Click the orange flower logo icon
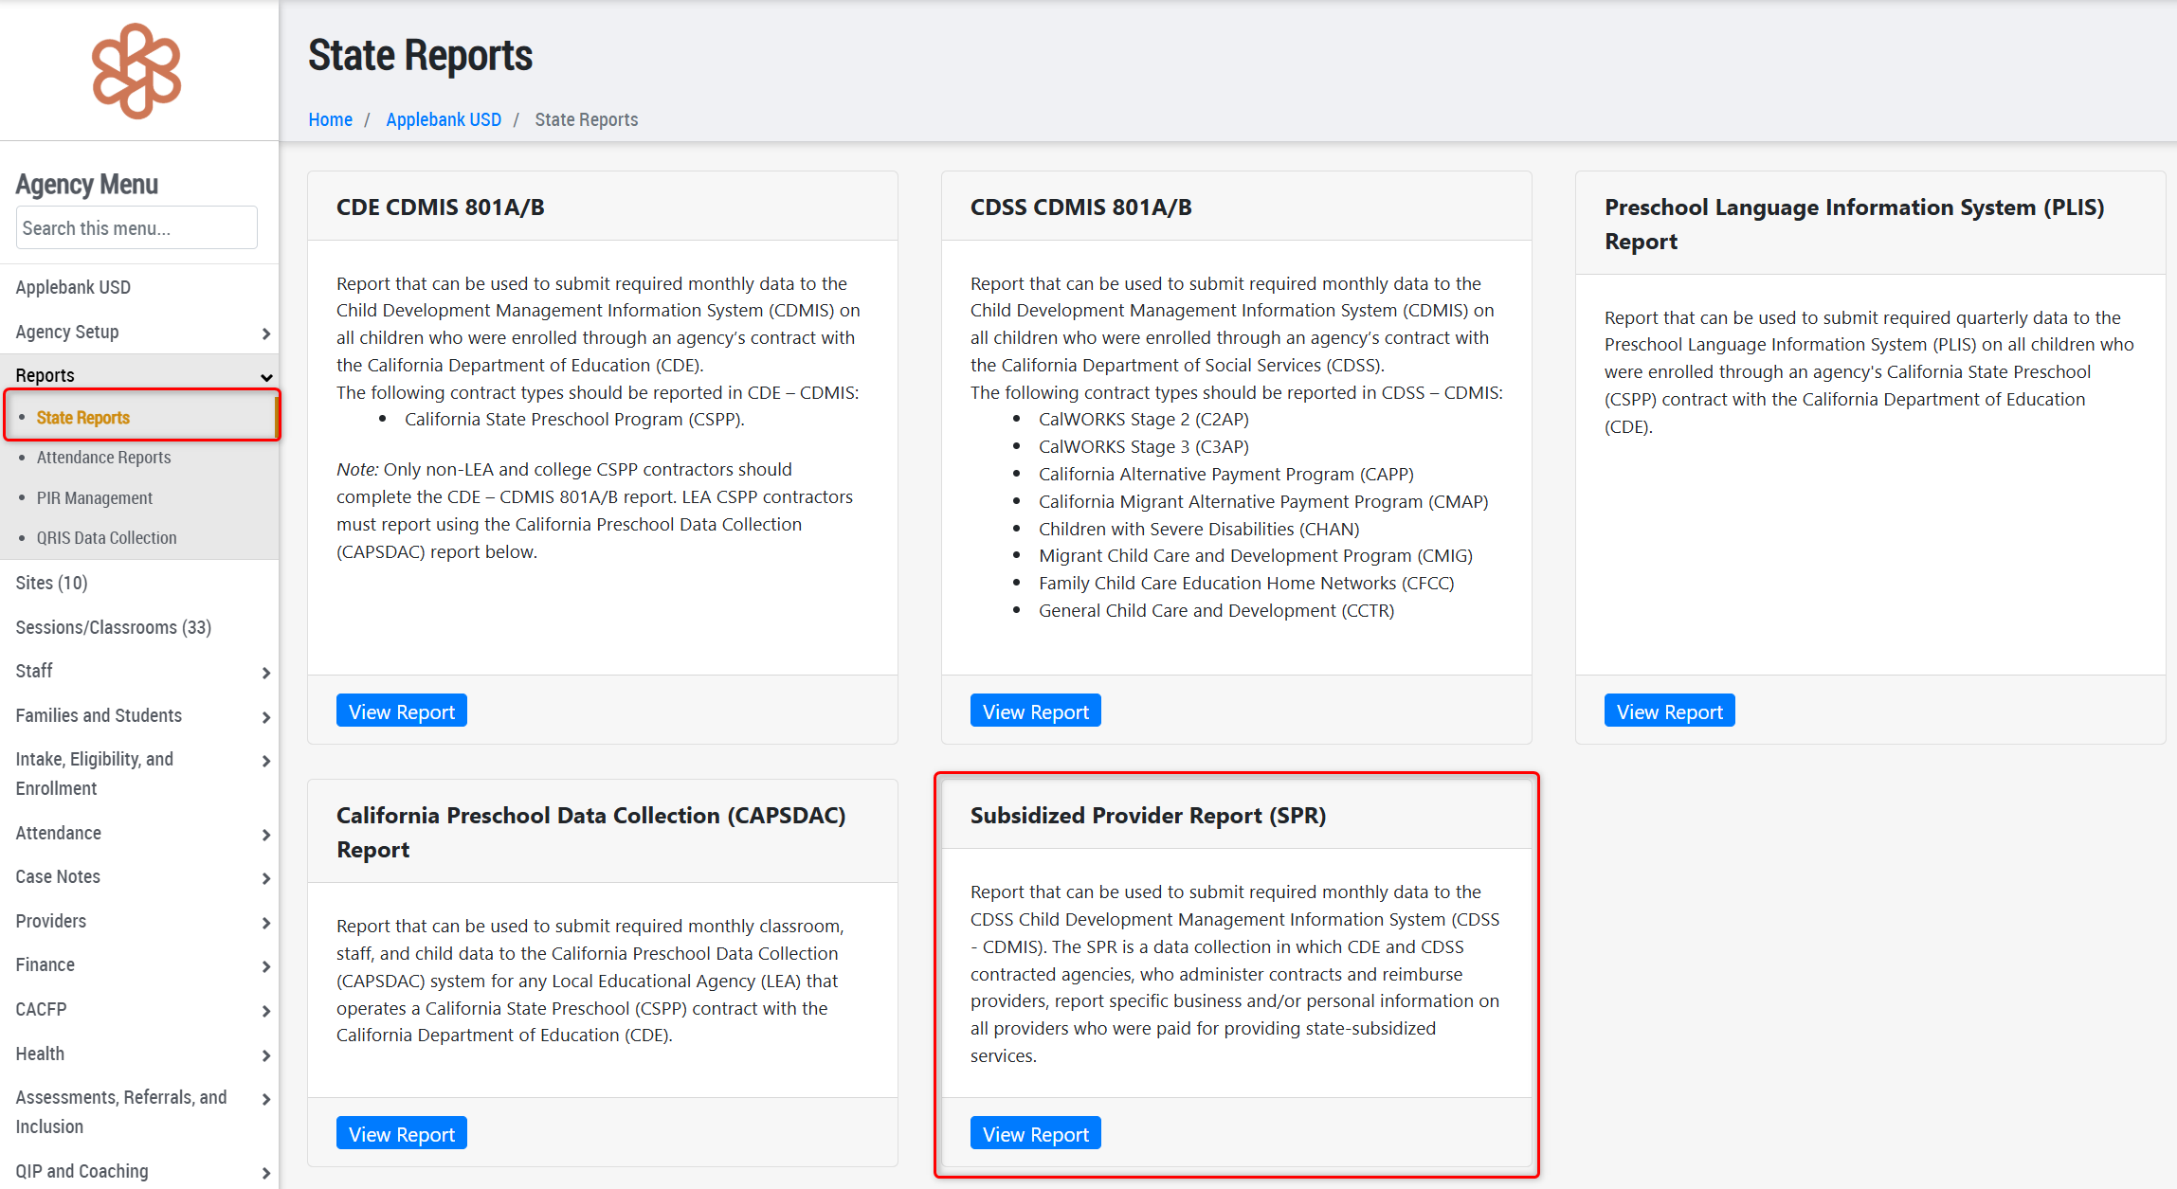This screenshot has height=1189, width=2177. click(x=136, y=71)
